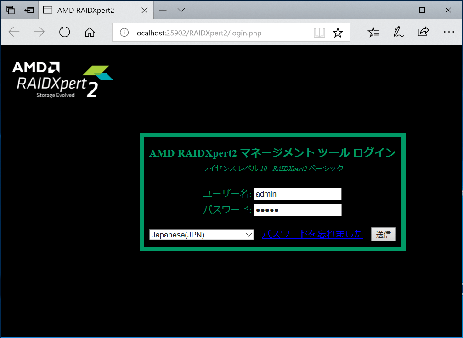Click the license level text 'ライセンス レベル 10'
This screenshot has height=338, width=463.
[x=234, y=169]
